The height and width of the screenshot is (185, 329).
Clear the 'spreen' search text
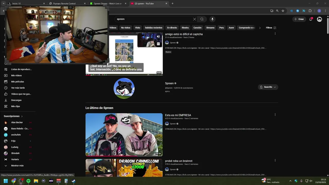pos(195,19)
